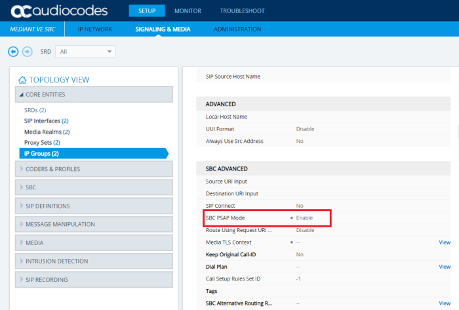Click the SBC PSAP Mode Enable value
Screen dimensions: 459x310
[x=304, y=218]
